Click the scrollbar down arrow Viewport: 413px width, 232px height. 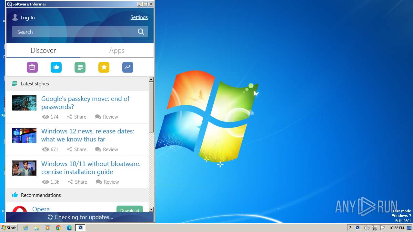151,209
